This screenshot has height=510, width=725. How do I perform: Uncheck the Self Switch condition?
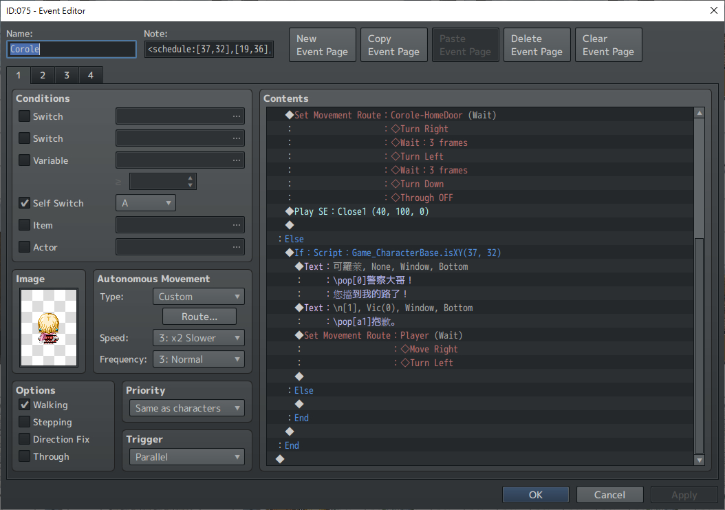click(25, 203)
